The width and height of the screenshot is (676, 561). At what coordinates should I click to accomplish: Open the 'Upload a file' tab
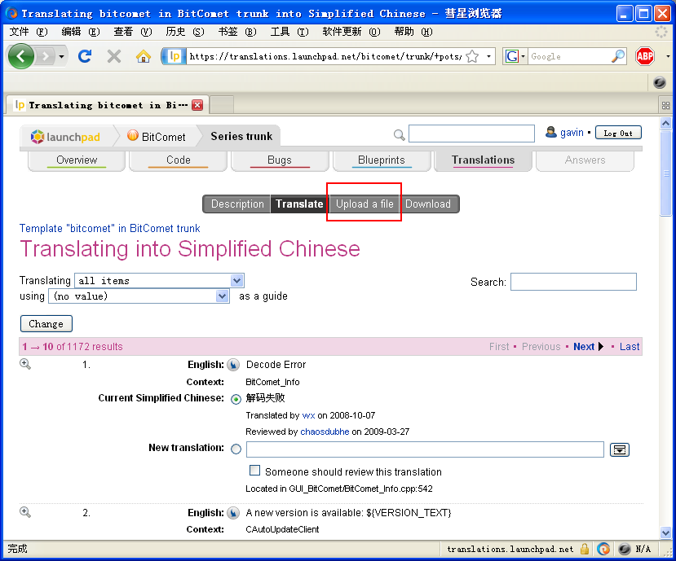pos(365,204)
